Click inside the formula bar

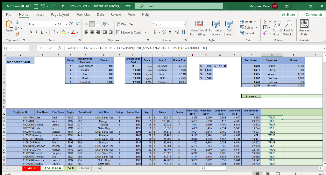tap(193, 48)
